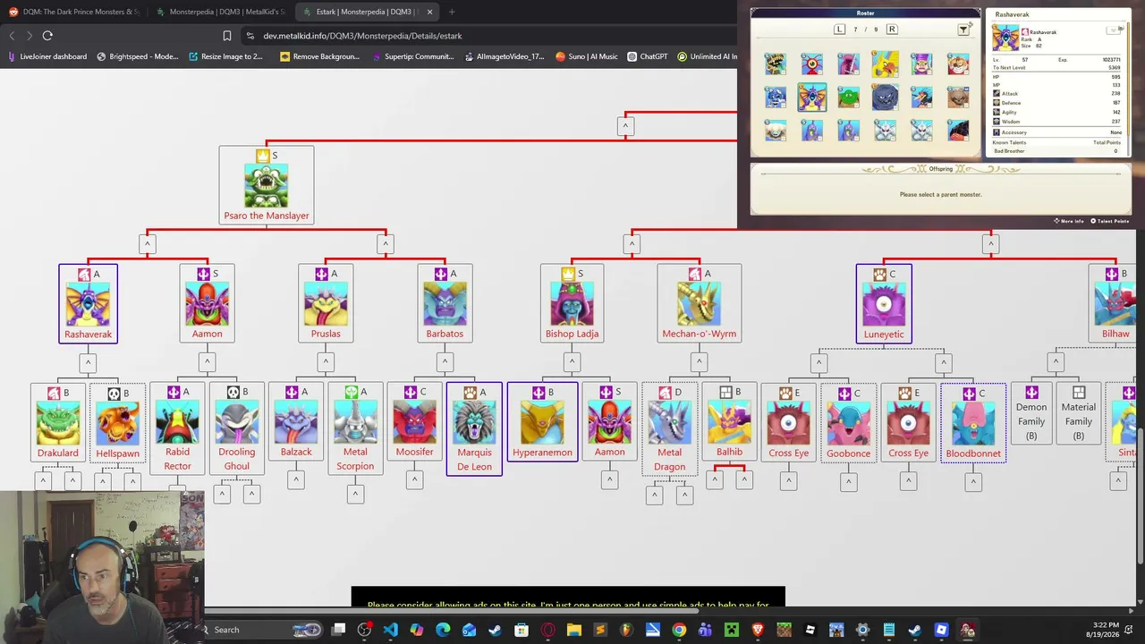Click the Marquis De Leon portrait

point(474,422)
